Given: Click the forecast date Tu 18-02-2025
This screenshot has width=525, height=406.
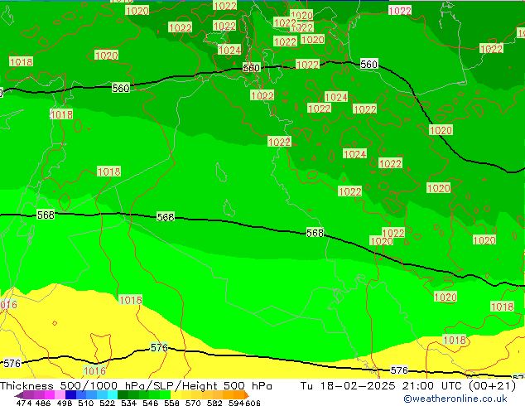Looking at the screenshot, I should click(x=348, y=386).
